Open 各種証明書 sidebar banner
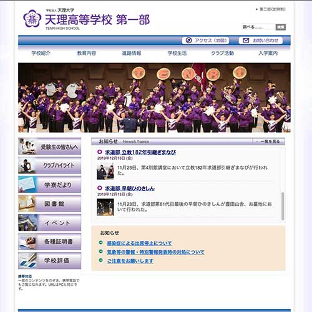312x312 pixels. click(49, 241)
